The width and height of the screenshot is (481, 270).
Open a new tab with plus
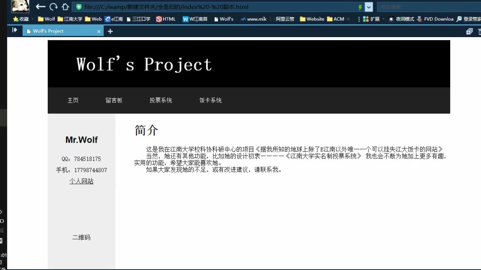click(110, 31)
